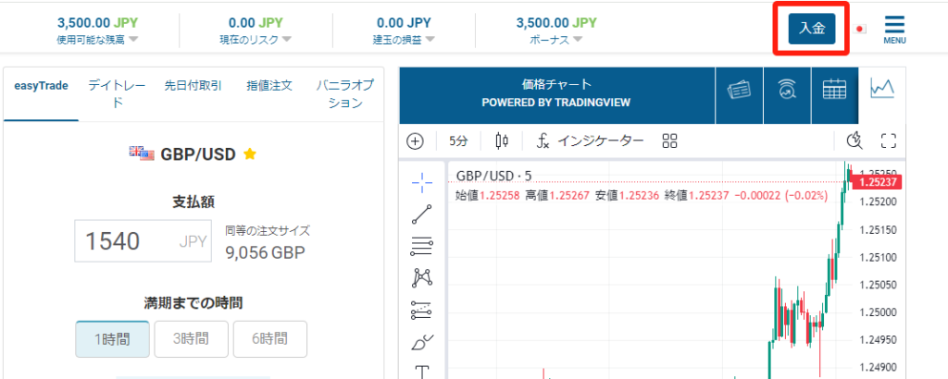Select the crosshair cursor tool
Screen dimensions: 948x379
[x=421, y=182]
